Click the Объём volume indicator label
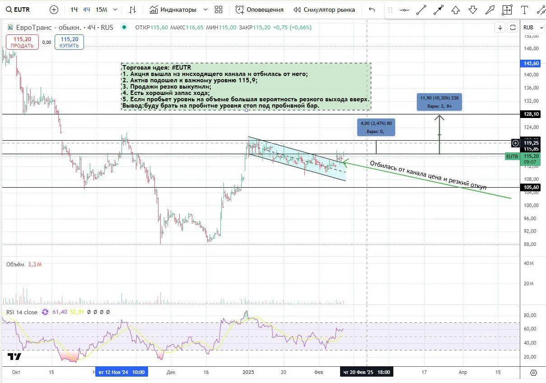This screenshot has height=383, width=546. (15, 264)
